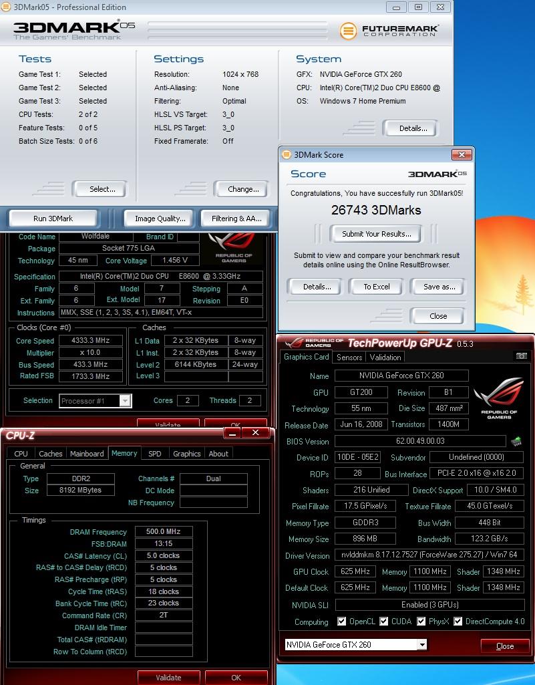This screenshot has height=685, width=535.
Task: Click the Futuremark logo icon
Action: click(349, 31)
